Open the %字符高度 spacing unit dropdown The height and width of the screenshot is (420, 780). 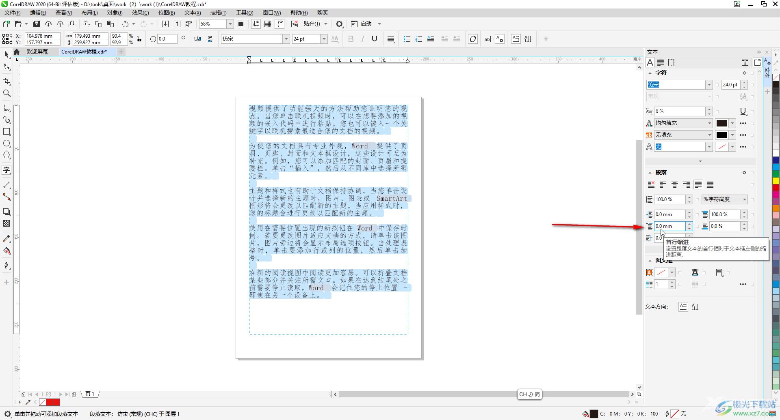pos(725,199)
